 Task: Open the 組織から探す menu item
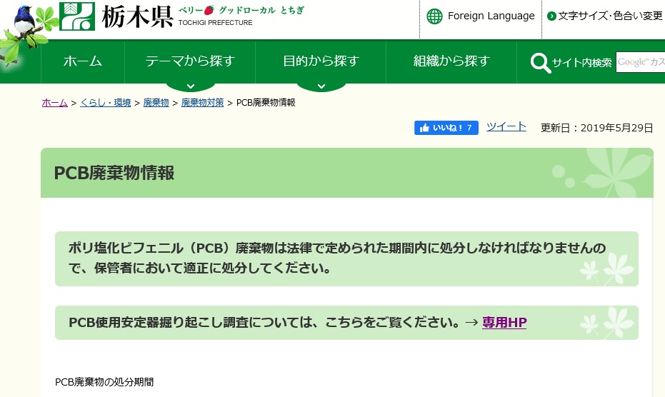click(451, 61)
